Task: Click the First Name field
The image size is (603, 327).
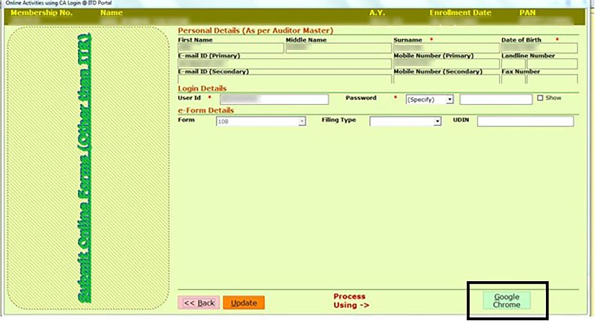Action: click(230, 49)
